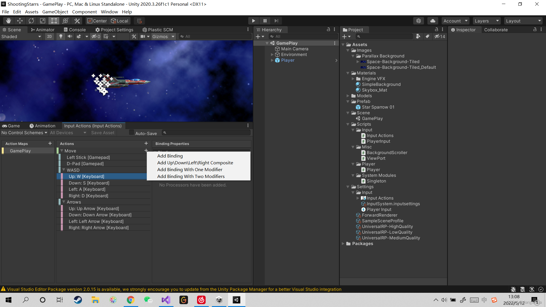Toggle 2D scene view mode

[49, 36]
